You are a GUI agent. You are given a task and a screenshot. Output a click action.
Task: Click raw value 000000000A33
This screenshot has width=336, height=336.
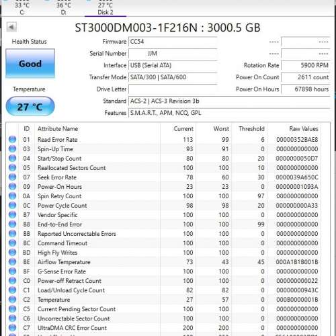point(297,206)
